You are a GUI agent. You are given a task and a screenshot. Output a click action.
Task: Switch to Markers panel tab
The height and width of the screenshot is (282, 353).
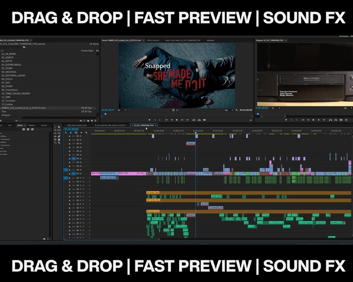tap(32, 125)
